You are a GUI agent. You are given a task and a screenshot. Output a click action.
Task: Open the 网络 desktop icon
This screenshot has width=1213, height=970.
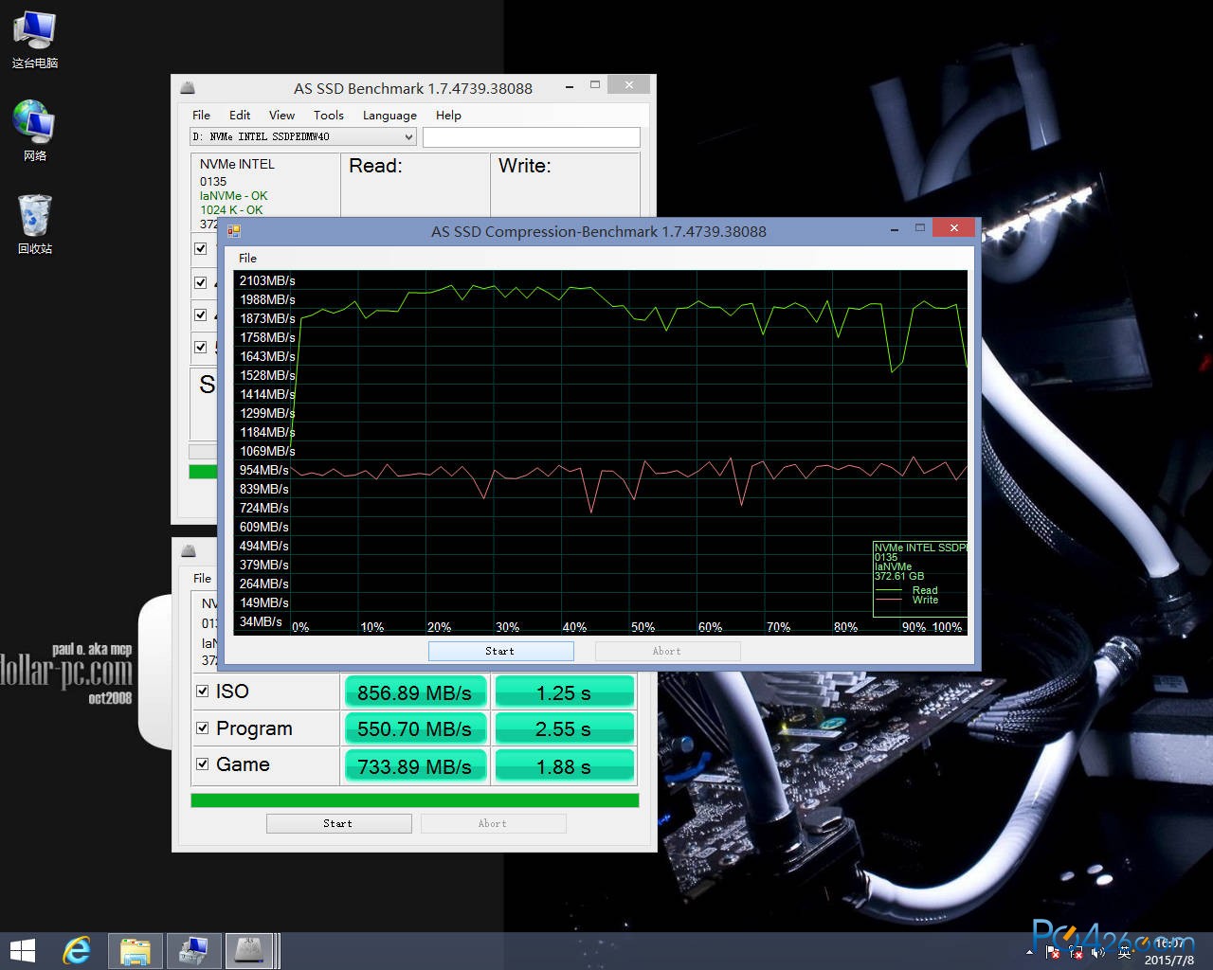pyautogui.click(x=35, y=131)
